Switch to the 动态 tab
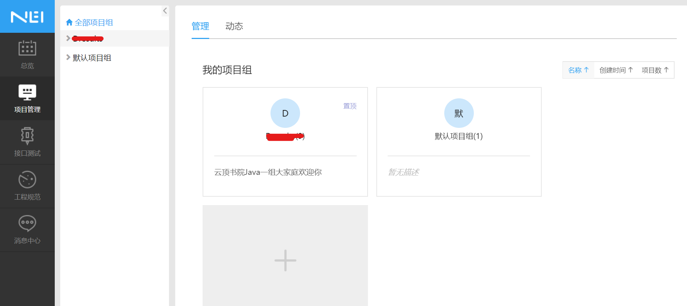The height and width of the screenshot is (306, 687). (x=234, y=26)
